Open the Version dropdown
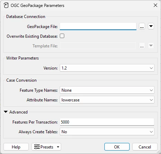The height and width of the screenshot is (154, 161). [107, 68]
